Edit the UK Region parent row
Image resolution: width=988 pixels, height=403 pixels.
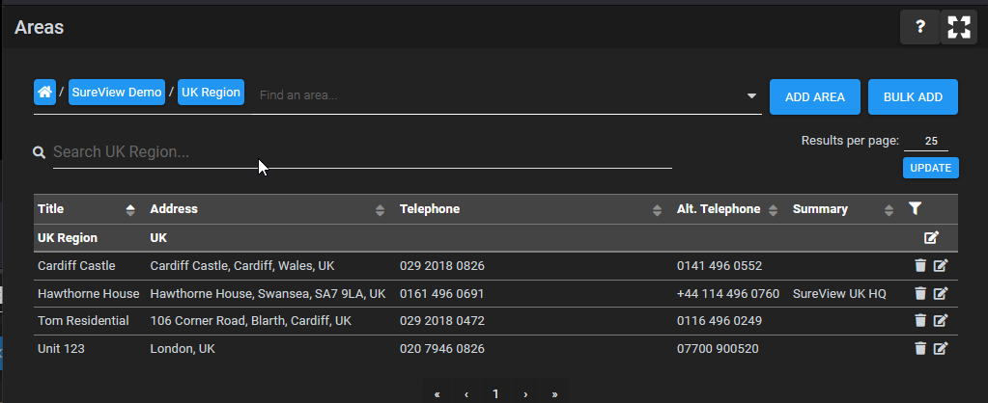pos(931,237)
